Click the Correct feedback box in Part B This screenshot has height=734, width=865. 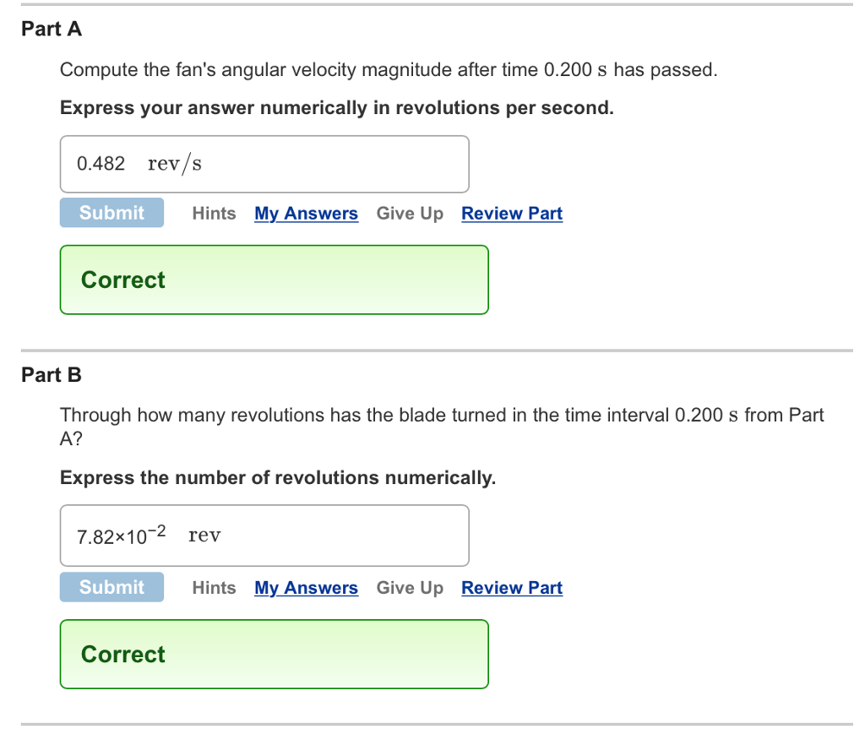pos(274,655)
